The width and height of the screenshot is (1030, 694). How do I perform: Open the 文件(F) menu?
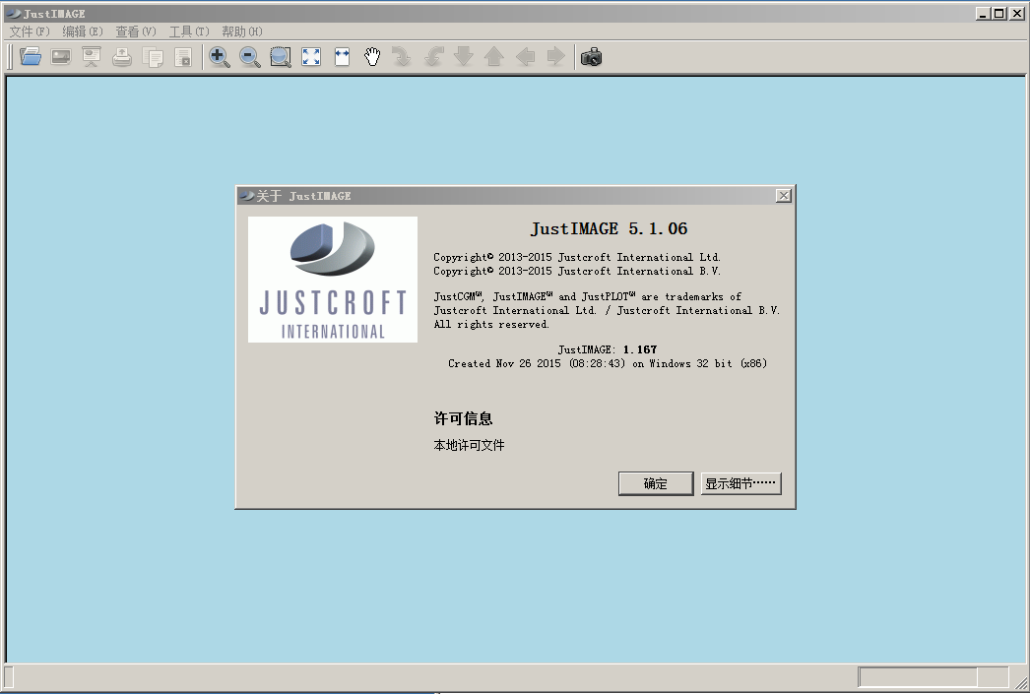click(x=30, y=32)
